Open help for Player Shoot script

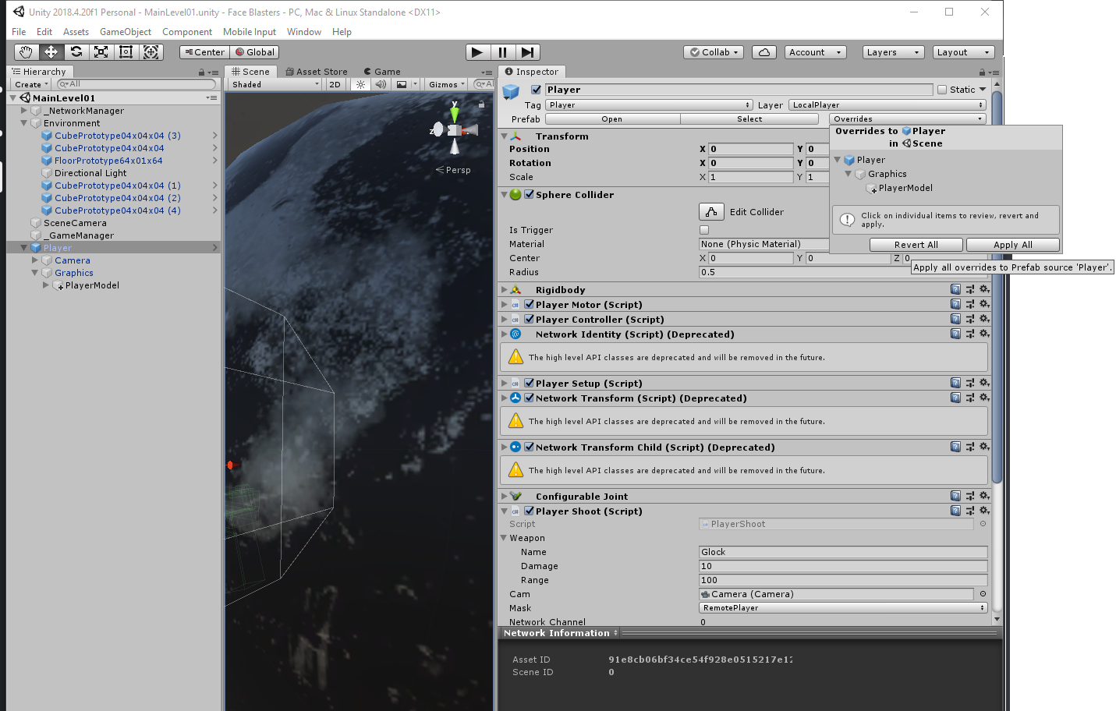(x=955, y=511)
